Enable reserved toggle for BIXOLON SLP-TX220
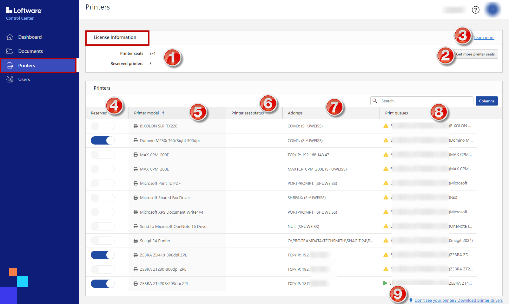Viewport: 509px width, 304px height. 102,126
